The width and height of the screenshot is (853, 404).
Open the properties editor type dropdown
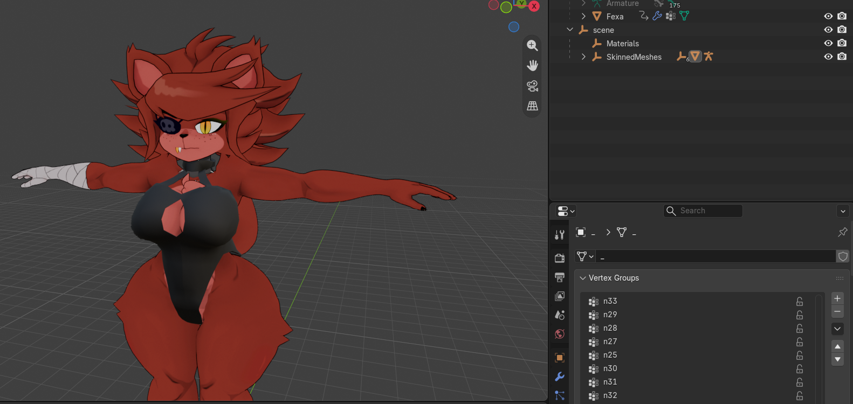click(566, 211)
